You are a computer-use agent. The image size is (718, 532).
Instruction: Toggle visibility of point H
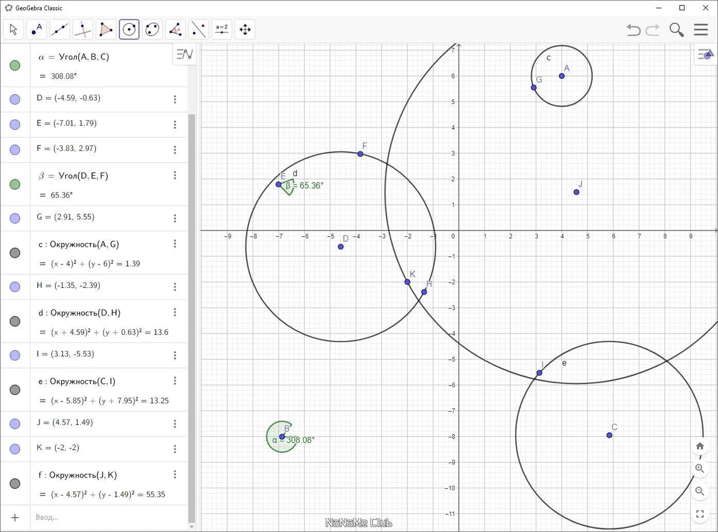click(x=15, y=287)
